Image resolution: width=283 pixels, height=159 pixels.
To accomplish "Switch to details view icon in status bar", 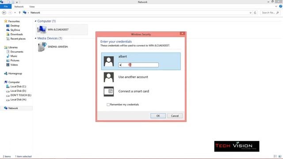I will 275,156.
